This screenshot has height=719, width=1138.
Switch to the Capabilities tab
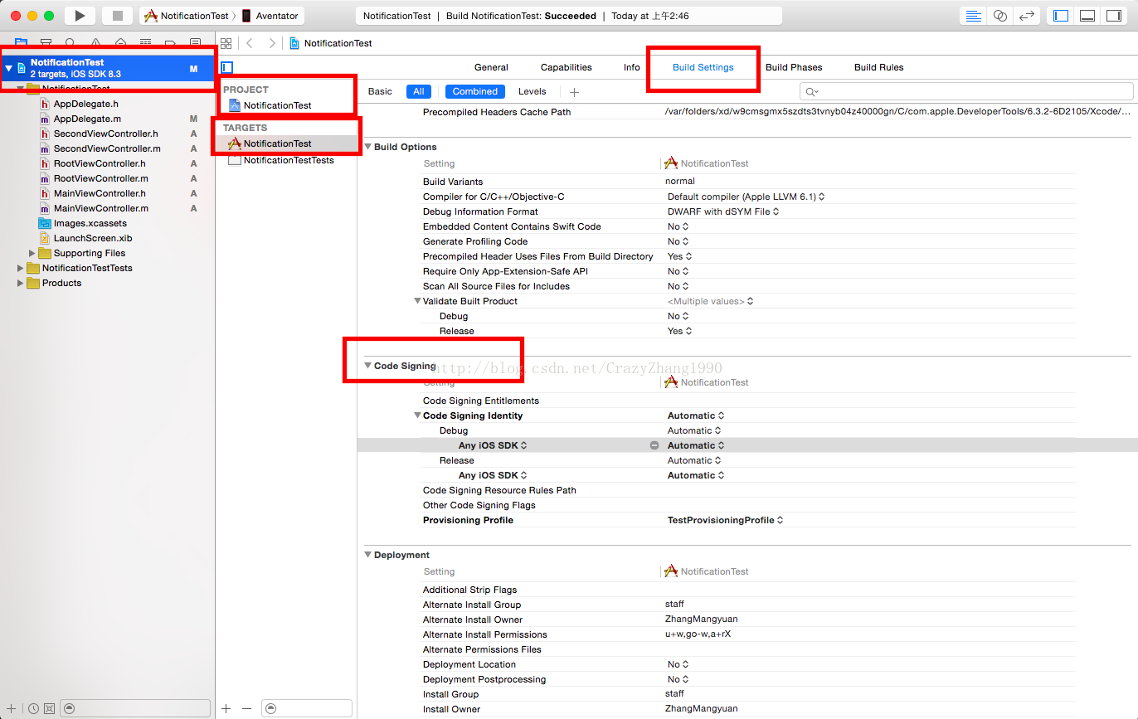(x=567, y=67)
